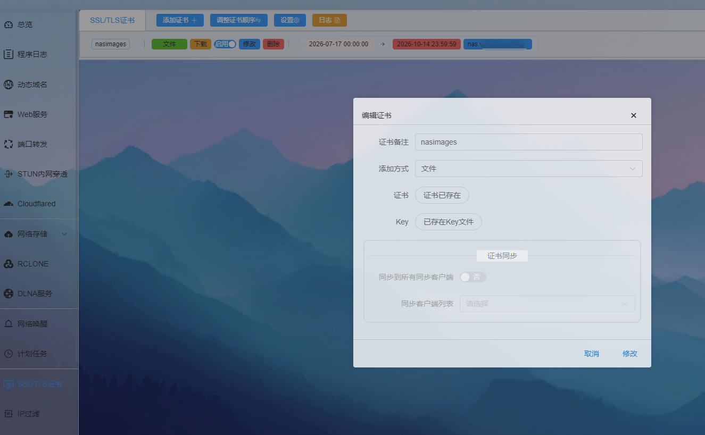Click 取消 to cancel editing
The height and width of the screenshot is (435, 705).
pos(592,354)
